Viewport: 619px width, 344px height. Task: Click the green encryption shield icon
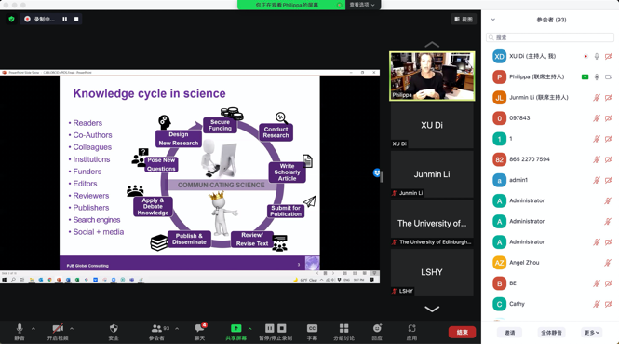pos(11,19)
